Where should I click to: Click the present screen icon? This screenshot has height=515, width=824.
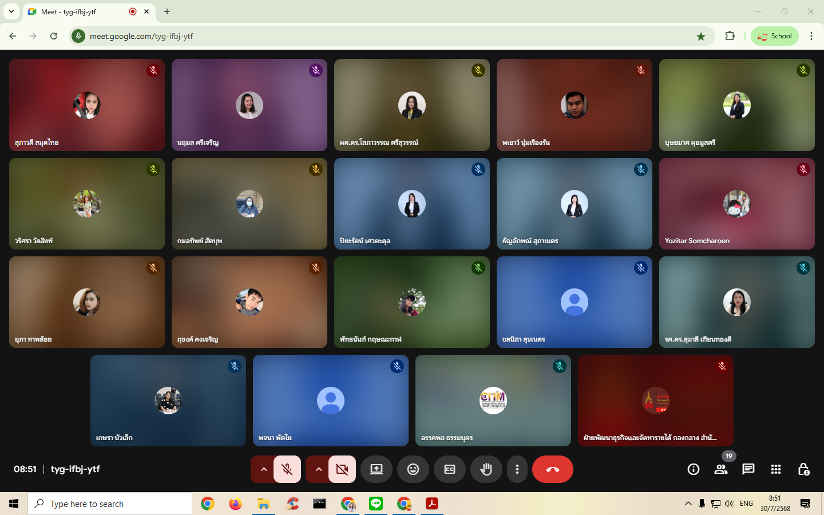(376, 469)
